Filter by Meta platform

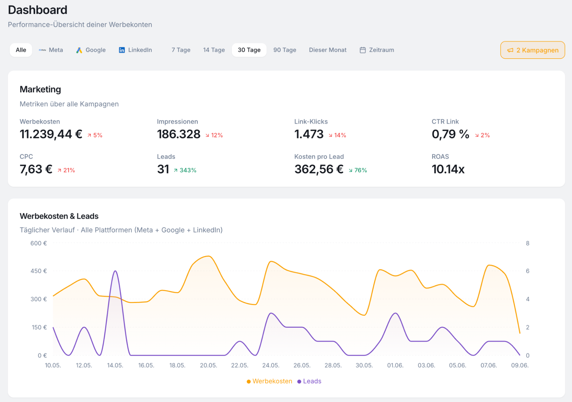51,50
